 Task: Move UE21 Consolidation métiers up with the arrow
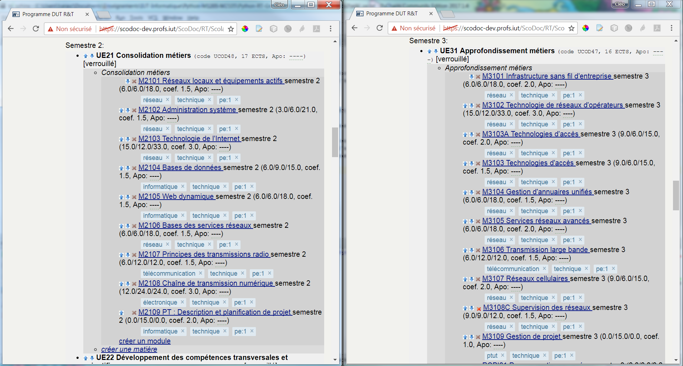coord(85,56)
